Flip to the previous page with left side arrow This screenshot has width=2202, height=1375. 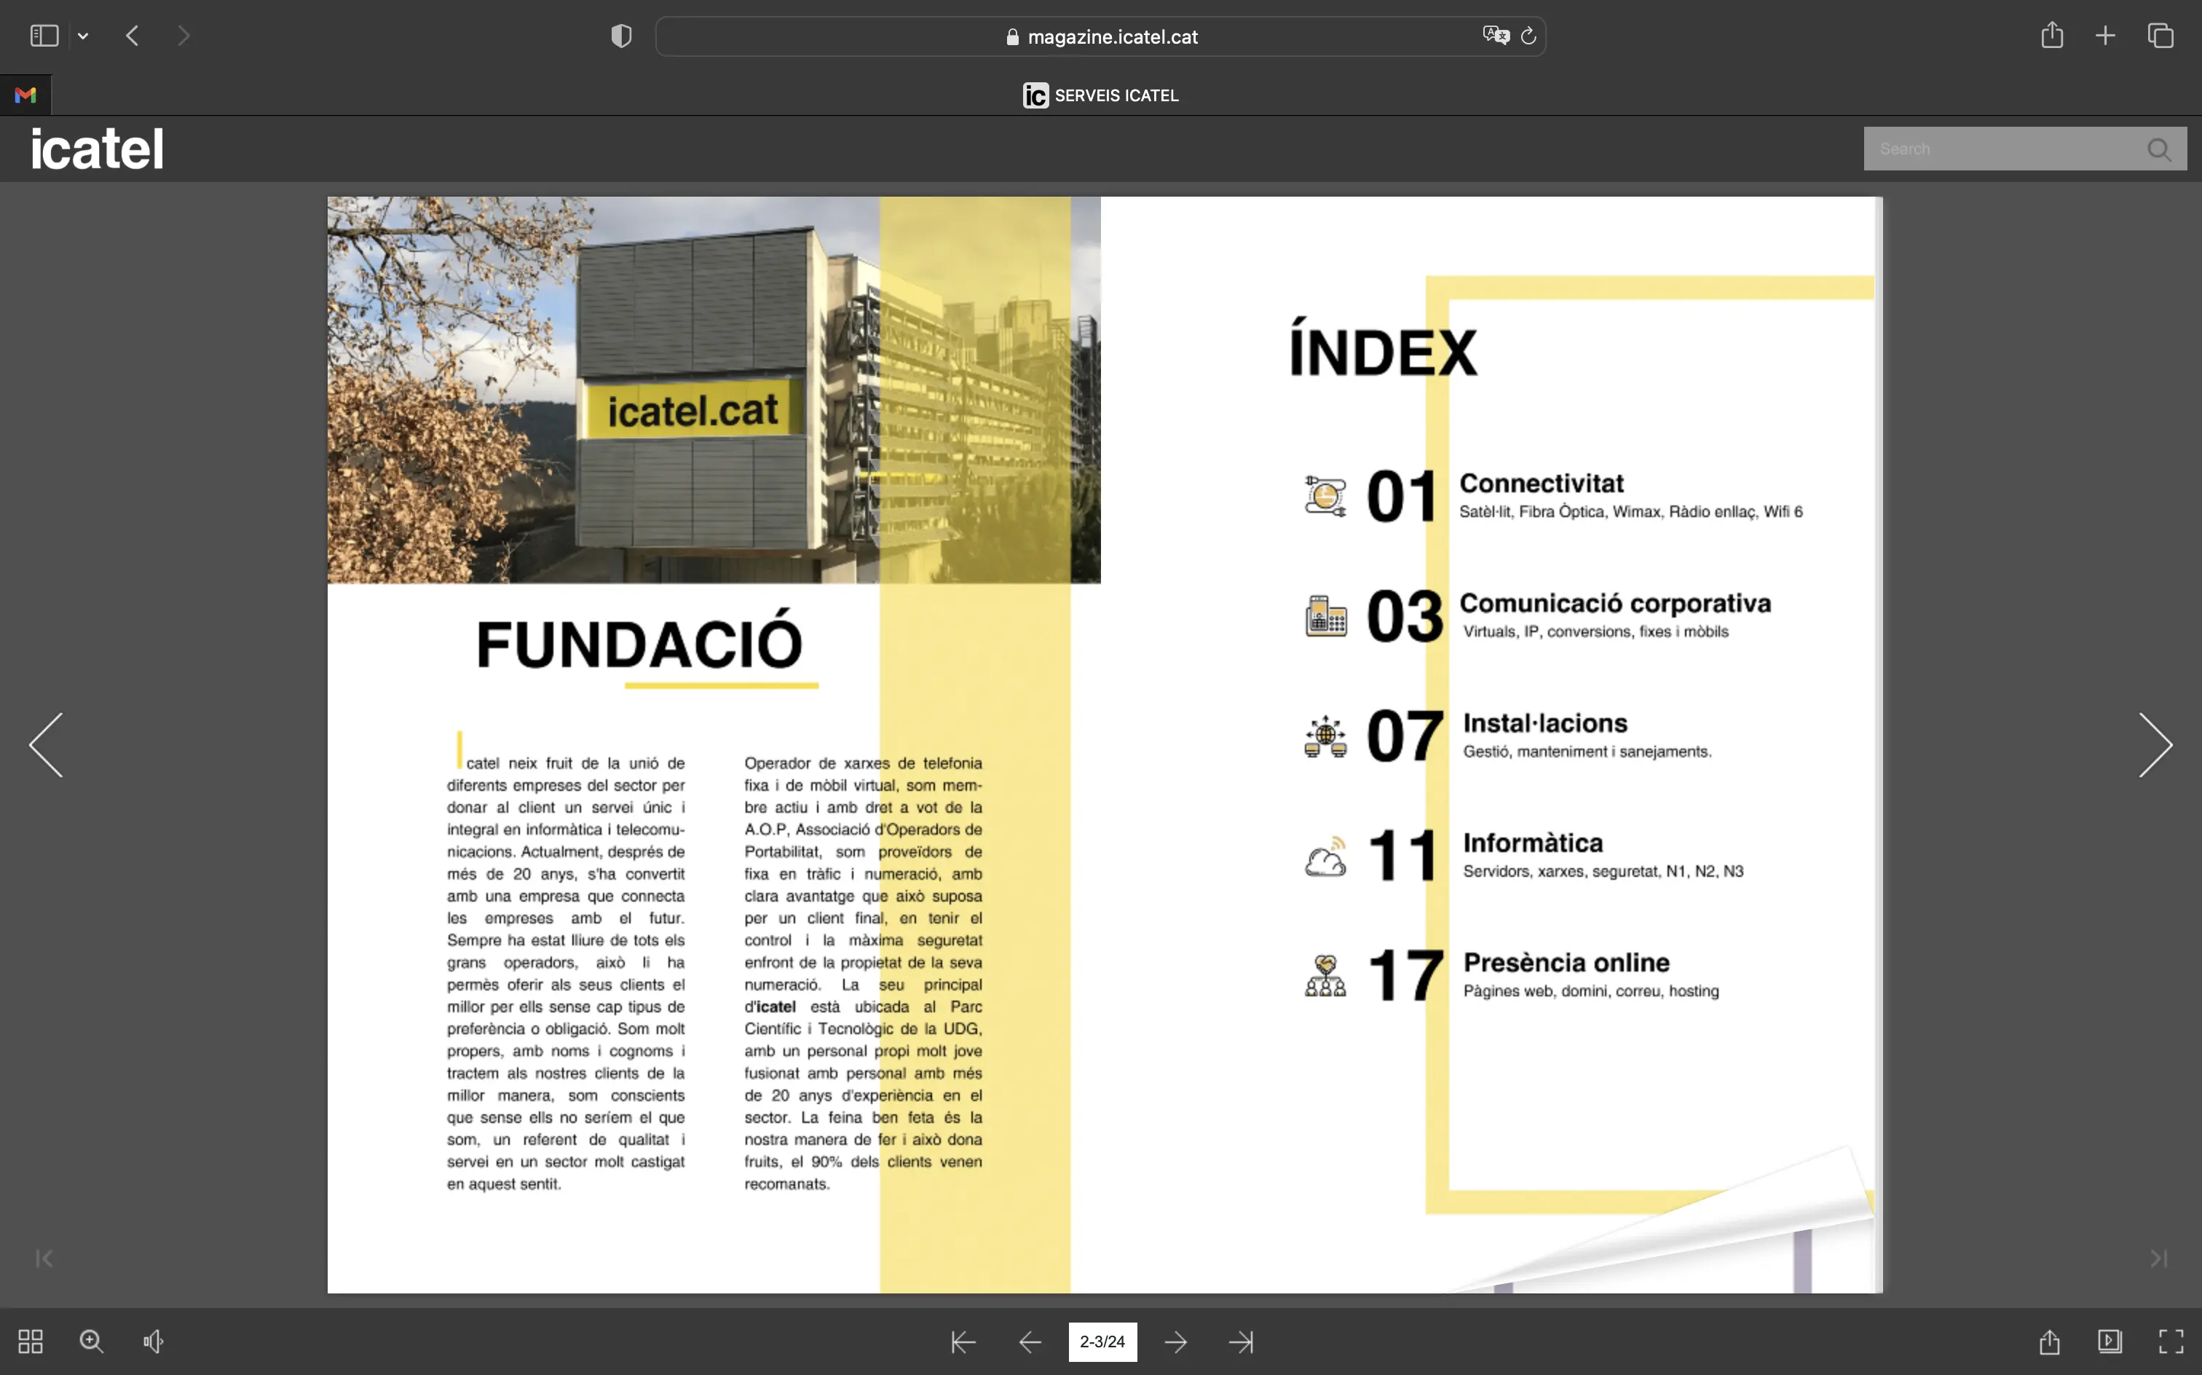tap(45, 745)
